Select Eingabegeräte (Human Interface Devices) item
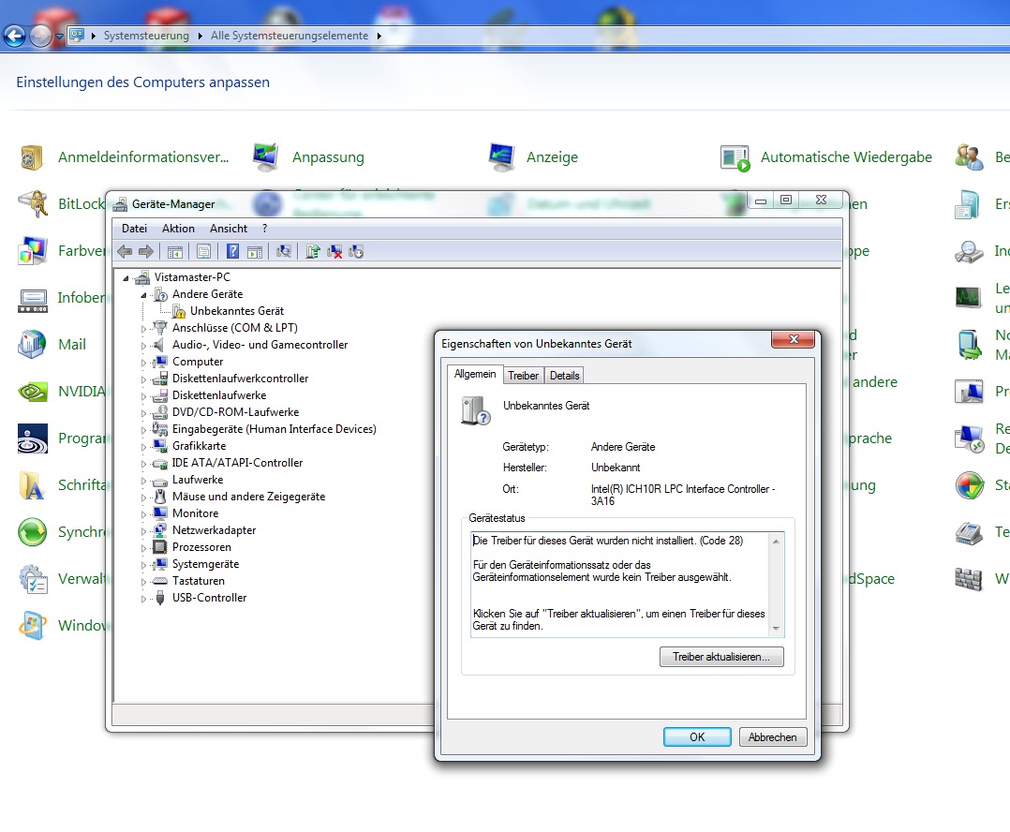Image resolution: width=1010 pixels, height=832 pixels. [x=274, y=429]
